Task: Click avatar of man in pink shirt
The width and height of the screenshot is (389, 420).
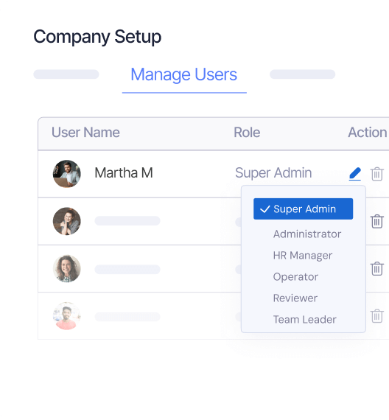Action: 67,316
